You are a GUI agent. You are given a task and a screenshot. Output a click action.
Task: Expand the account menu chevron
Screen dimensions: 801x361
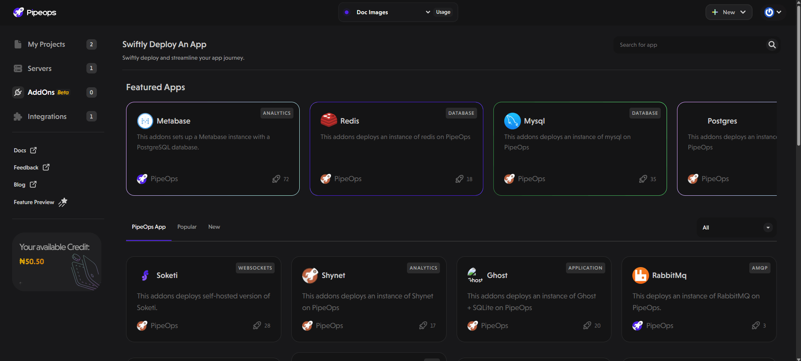[x=779, y=12]
